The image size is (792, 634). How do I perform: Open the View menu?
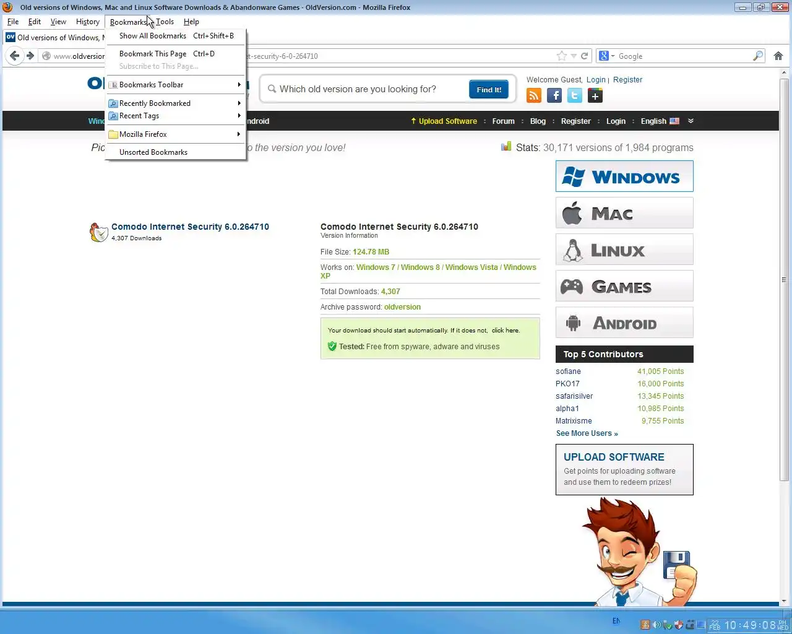[x=58, y=22]
